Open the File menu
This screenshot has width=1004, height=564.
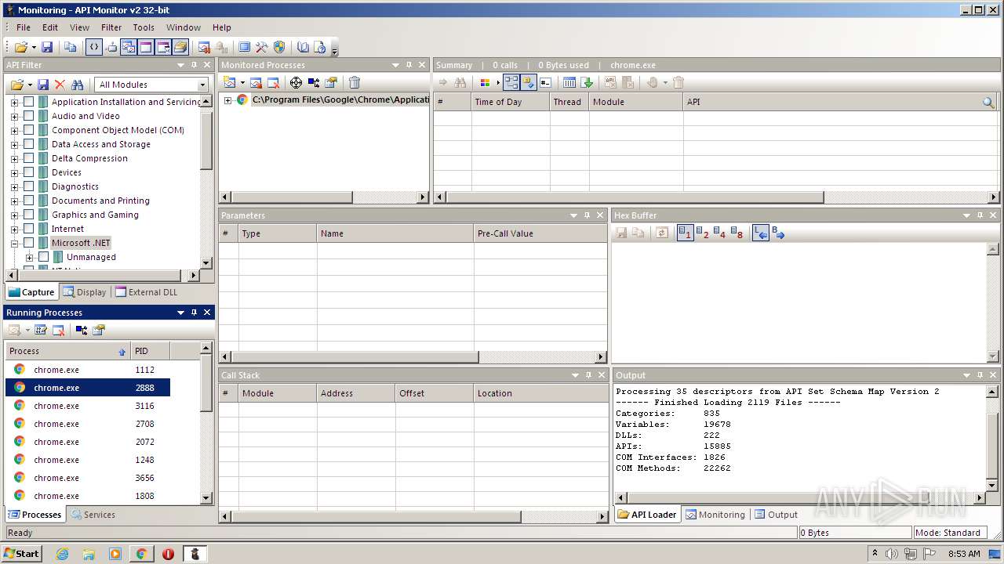pos(24,27)
